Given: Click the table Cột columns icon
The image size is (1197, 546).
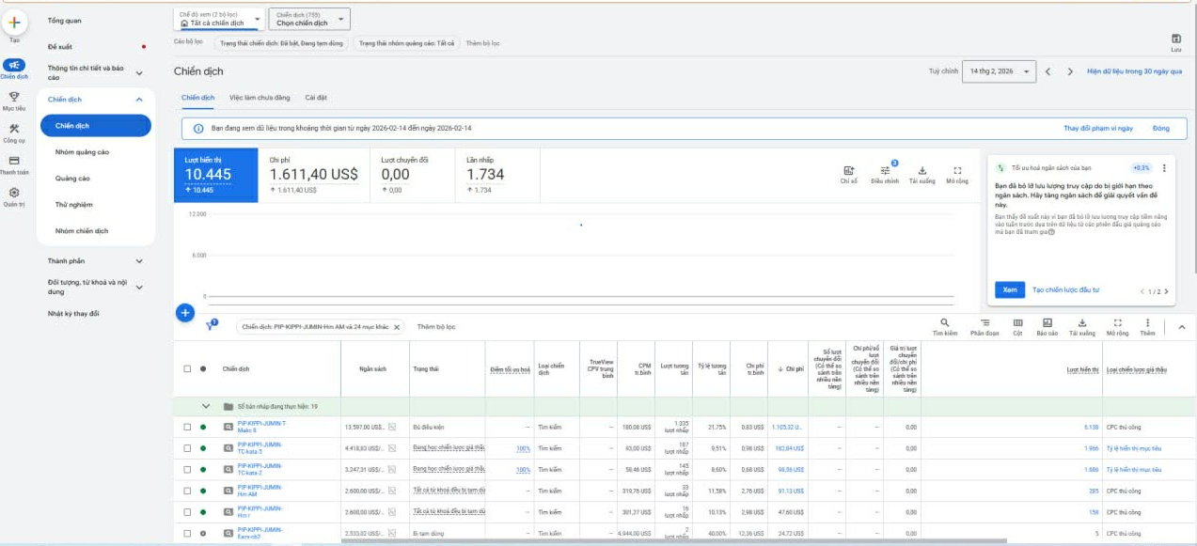Looking at the screenshot, I should [x=1017, y=323].
